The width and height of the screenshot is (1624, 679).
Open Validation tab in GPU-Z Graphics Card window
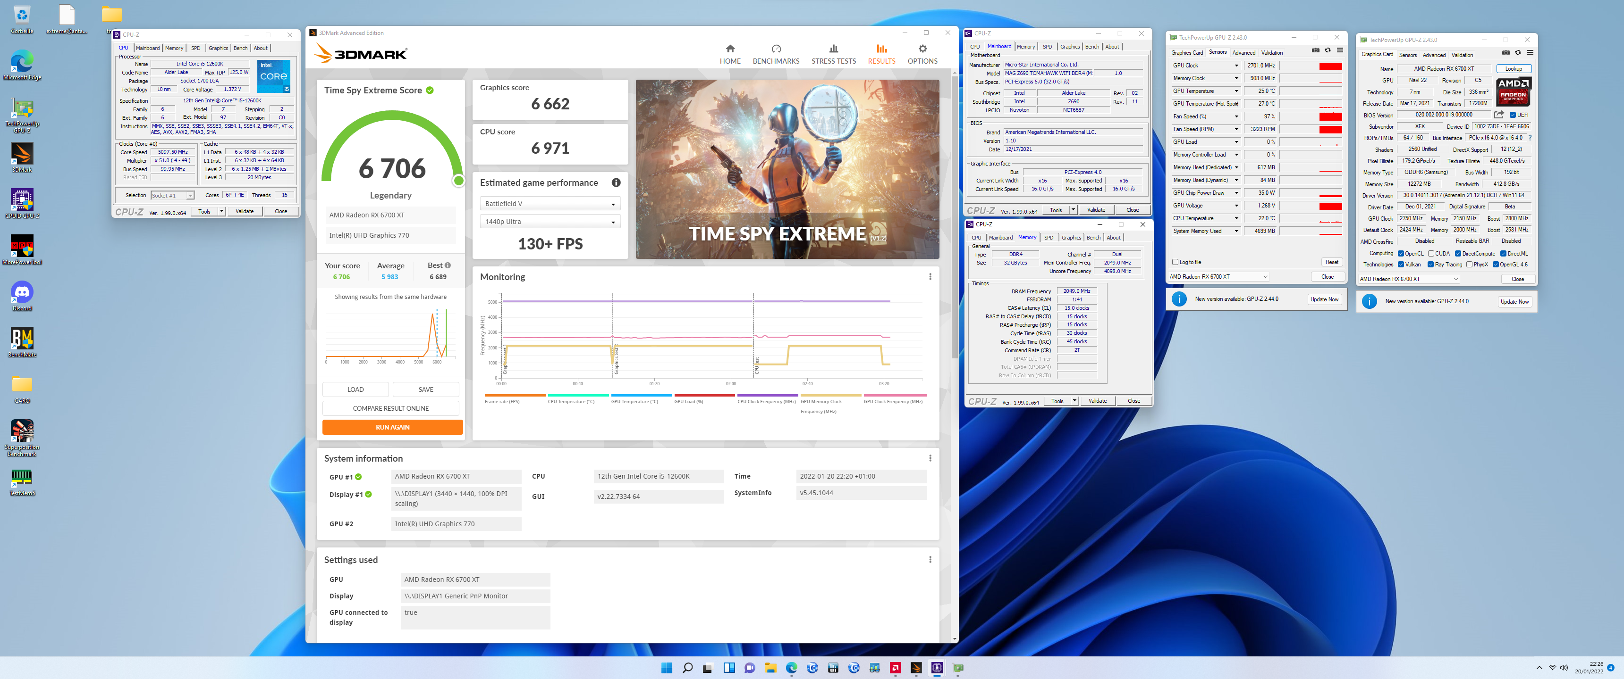click(1462, 56)
